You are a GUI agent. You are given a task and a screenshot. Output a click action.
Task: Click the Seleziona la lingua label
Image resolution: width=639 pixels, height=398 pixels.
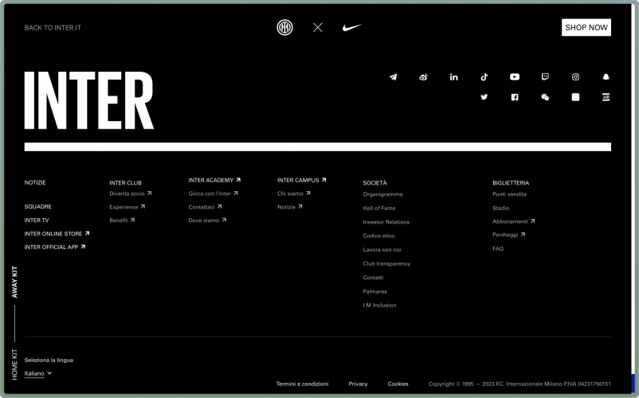pos(49,360)
